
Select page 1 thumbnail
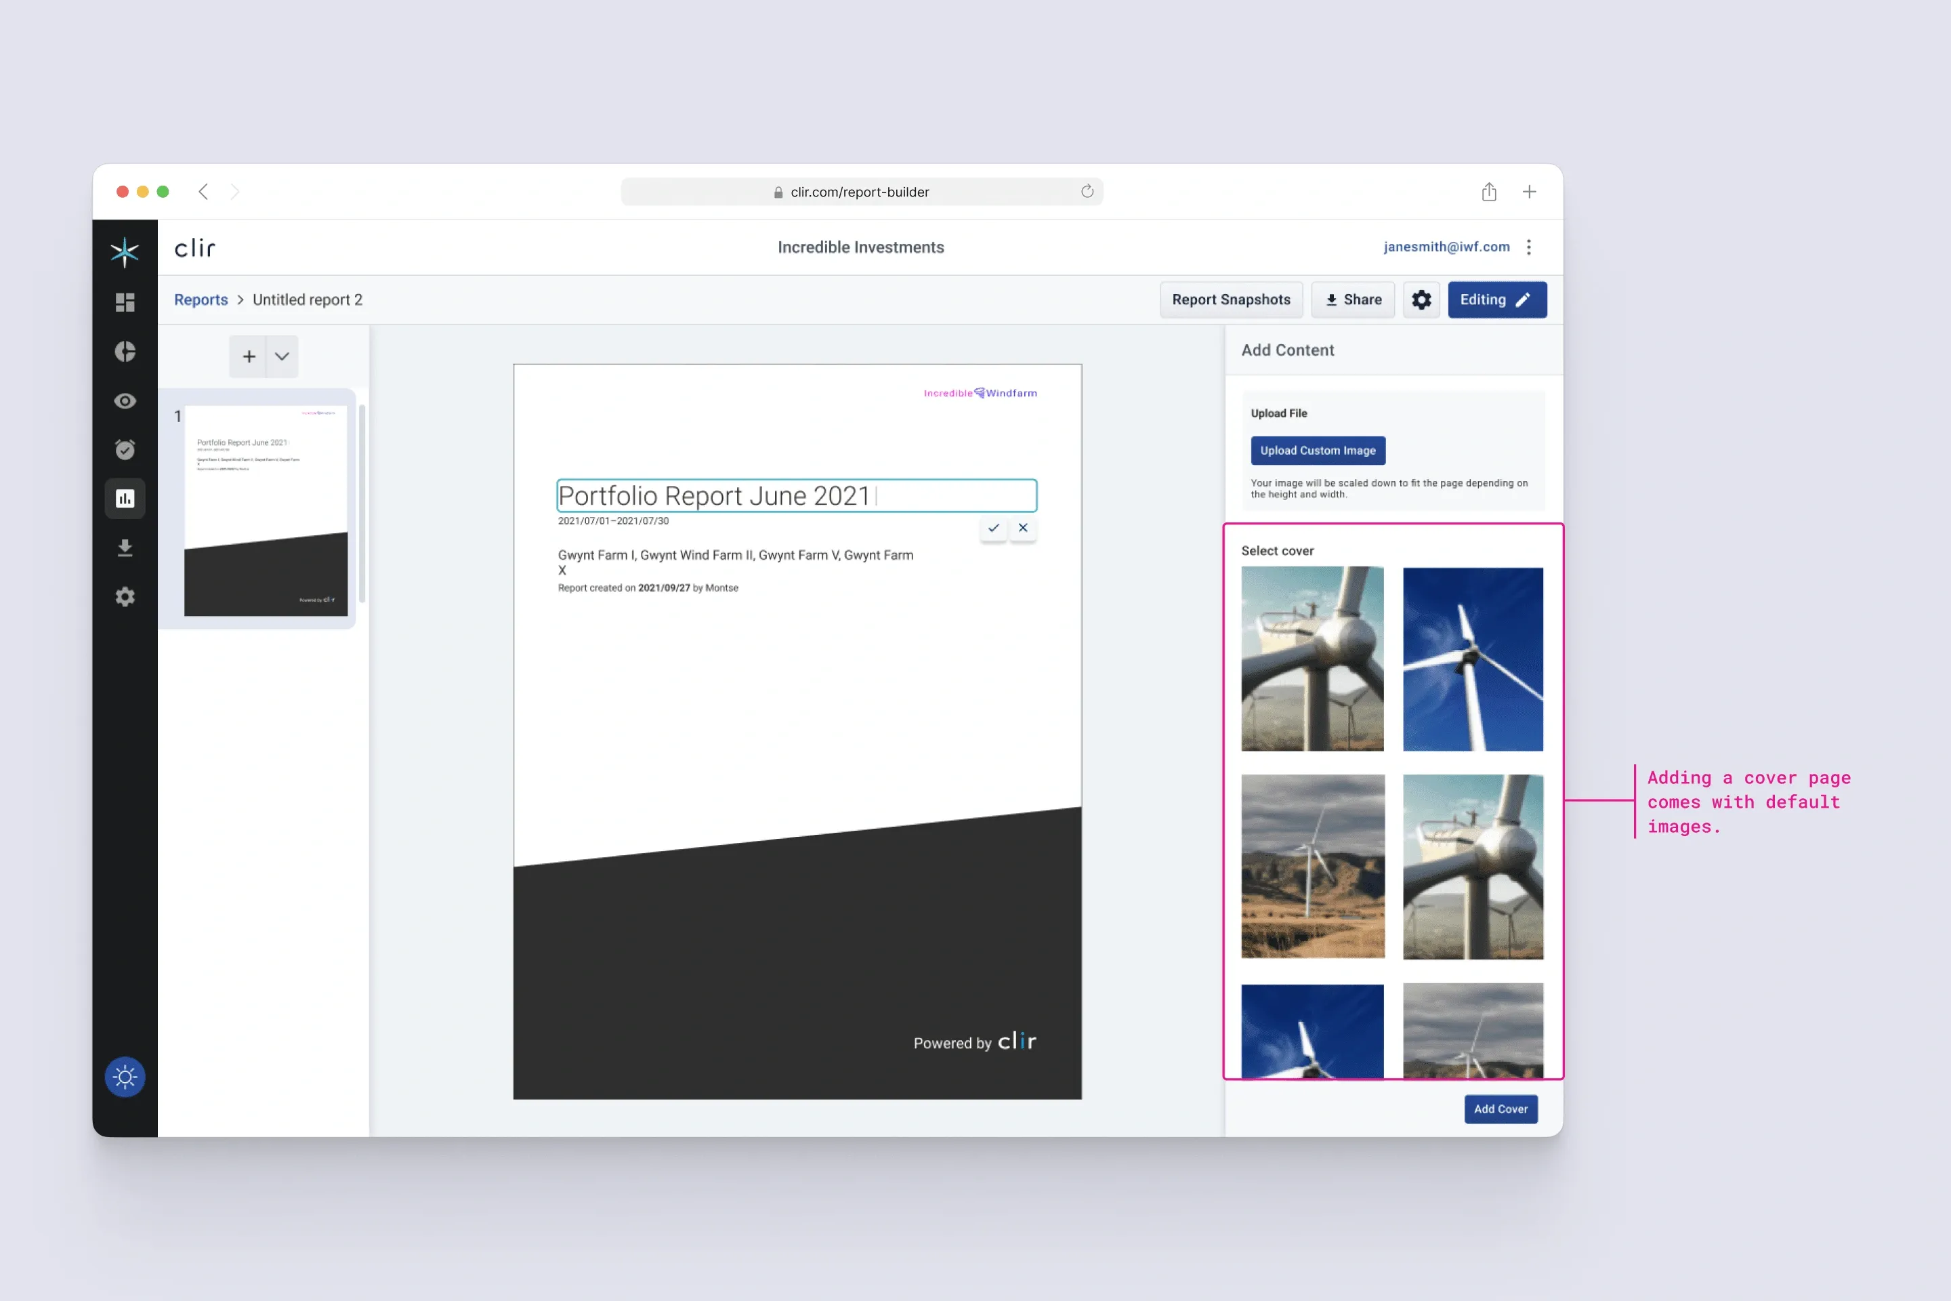(266, 510)
